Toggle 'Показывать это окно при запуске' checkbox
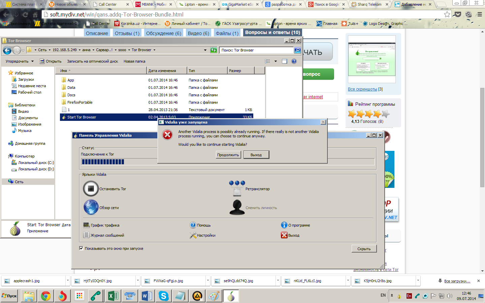 coord(81,248)
